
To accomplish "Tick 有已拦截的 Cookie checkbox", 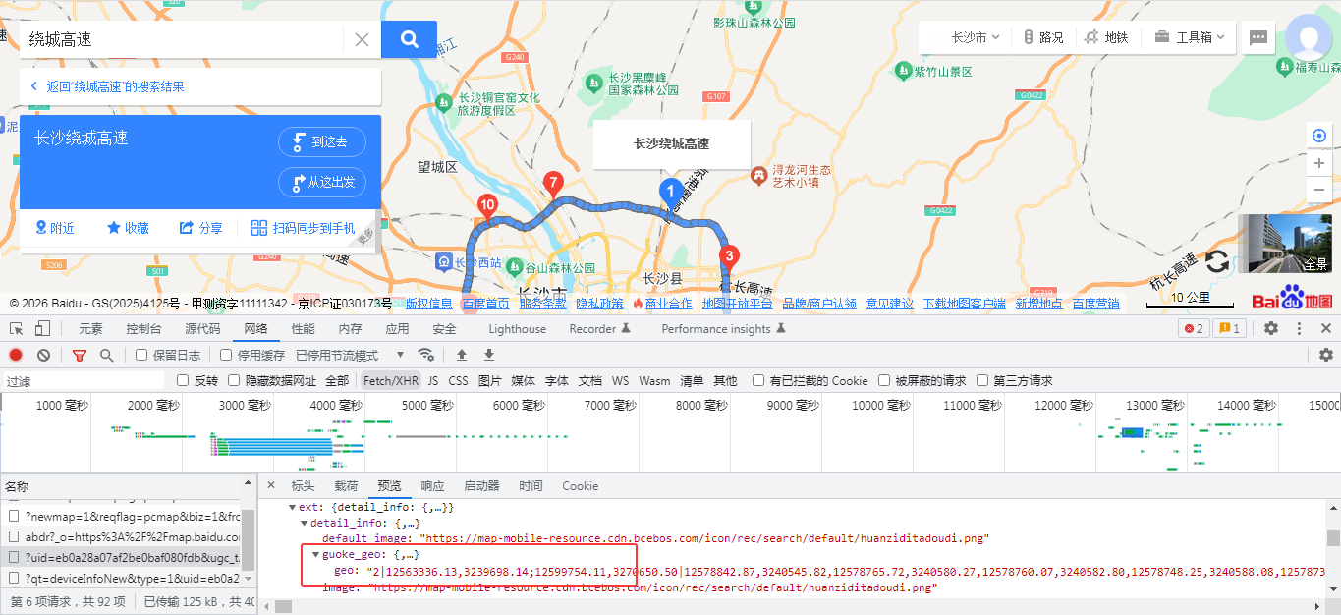I will 758,380.
